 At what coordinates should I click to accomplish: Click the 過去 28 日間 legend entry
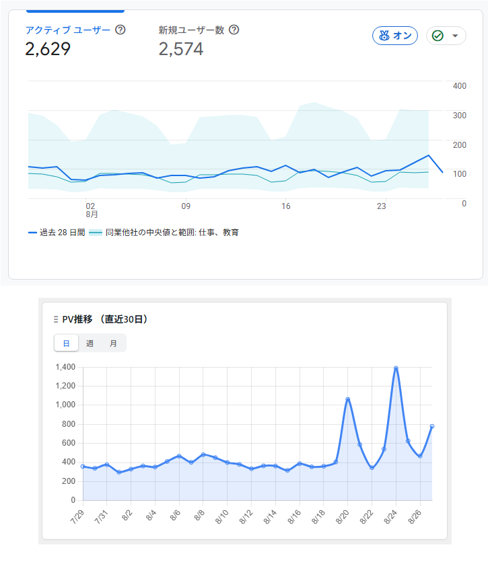click(x=57, y=233)
